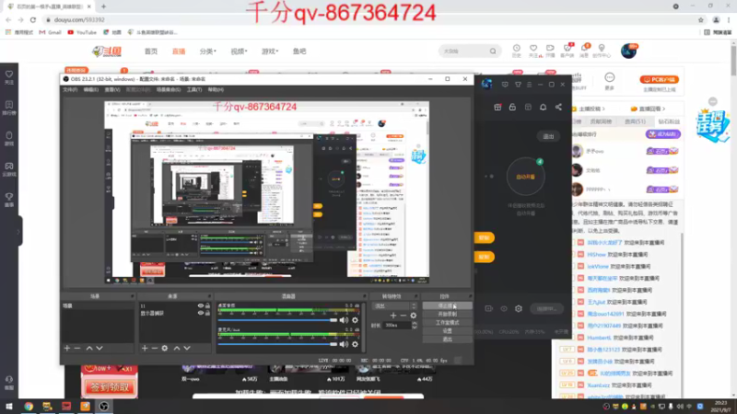Image resolution: width=737 pixels, height=414 pixels.
Task: Open Douyu messages bell icon in header
Action: (584, 51)
